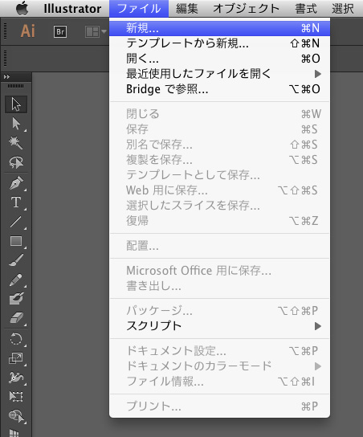Open the arrange documents dropdown

coord(96,32)
